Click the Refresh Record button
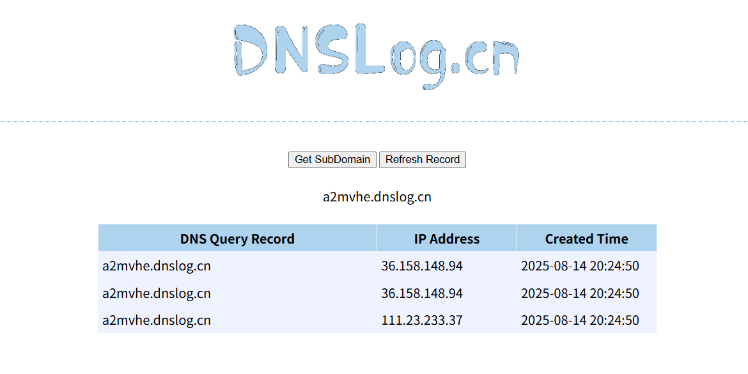 point(422,160)
